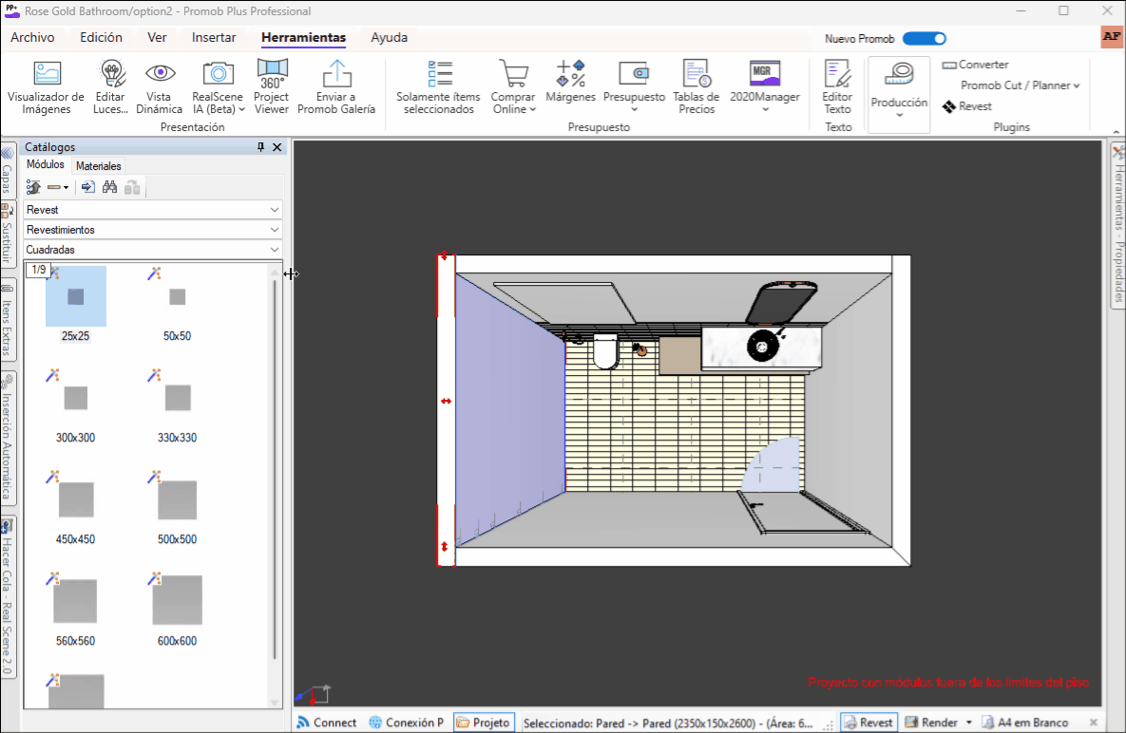
Task: Open Visualizador de Imágenes tool
Action: click(46, 86)
